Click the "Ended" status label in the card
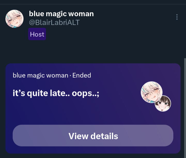The height and width of the screenshot is (158, 186). [x=82, y=75]
